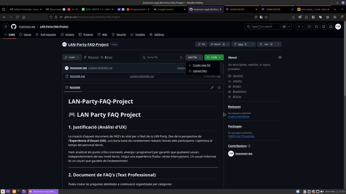The width and height of the screenshot is (346, 194).
Task: Click the Go to file search field
Action: pyautogui.click(x=162, y=57)
